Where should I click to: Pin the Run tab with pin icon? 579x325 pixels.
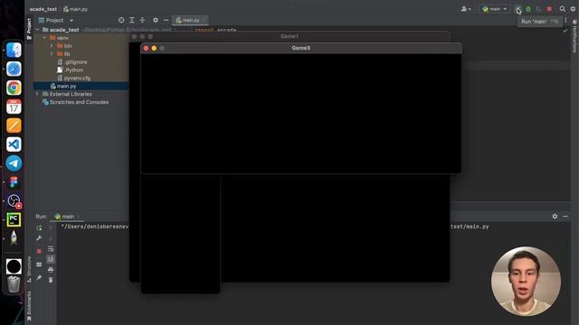coord(39,277)
